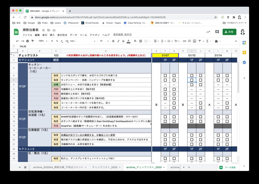Image resolution: width=259 pixels, height=184 pixels.
Task: Open the comment history icon
Action: click(x=217, y=32)
